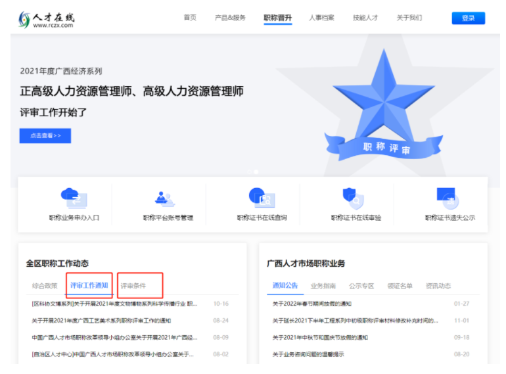Open 关于开展2021年度广西工艺美术系列职称评审工作的通知
Viewport: 506px width, 374px height.
101,321
